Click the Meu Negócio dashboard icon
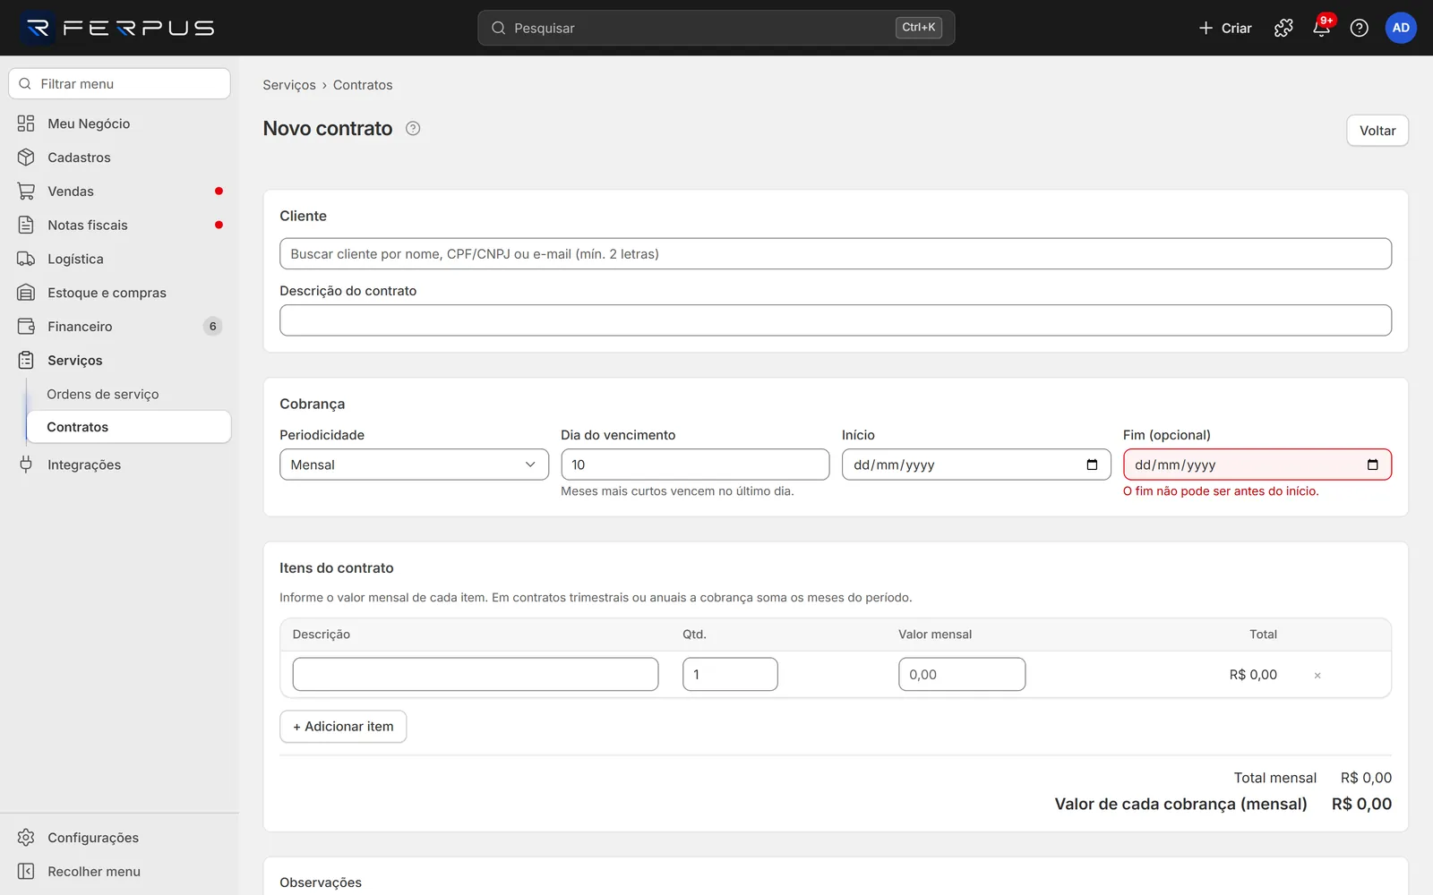 [x=26, y=124]
